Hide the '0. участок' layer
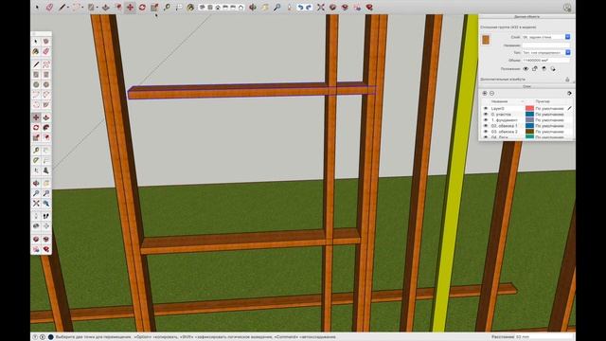Screen dimensions: 606x341 click(486, 115)
